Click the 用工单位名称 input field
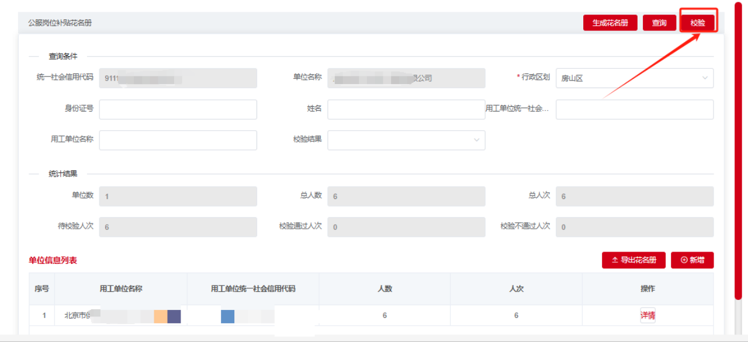The height and width of the screenshot is (342, 748). (178, 140)
